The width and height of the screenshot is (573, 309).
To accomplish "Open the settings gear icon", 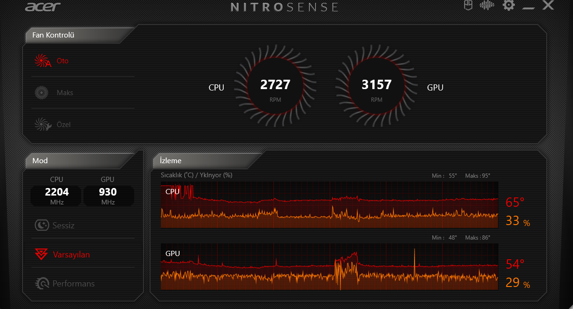I will (x=509, y=5).
